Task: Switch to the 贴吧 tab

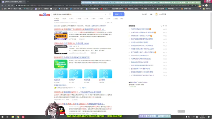Action: 64,19
